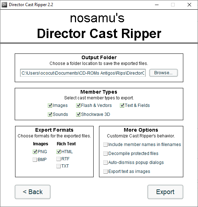
Task: Check Export text as images option
Action: click(x=105, y=171)
